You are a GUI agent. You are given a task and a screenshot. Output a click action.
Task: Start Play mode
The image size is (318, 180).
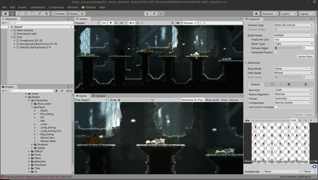pyautogui.click(x=148, y=14)
